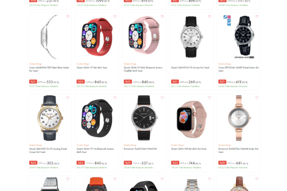Open Casio LA680WA-7DF Dijital Retro title link
The image size is (287, 191).
49,69
